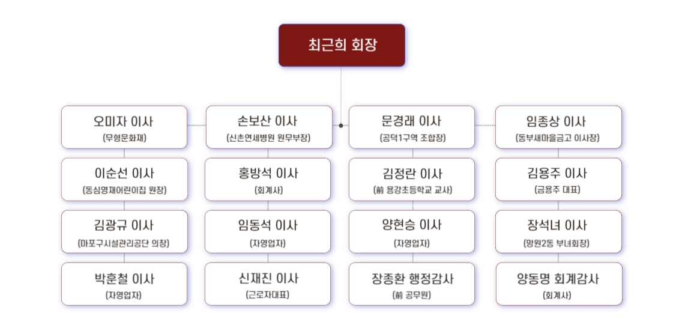
Task: Click the 신촌연세병원 원무부장 subtitle text
Action: 269,138
